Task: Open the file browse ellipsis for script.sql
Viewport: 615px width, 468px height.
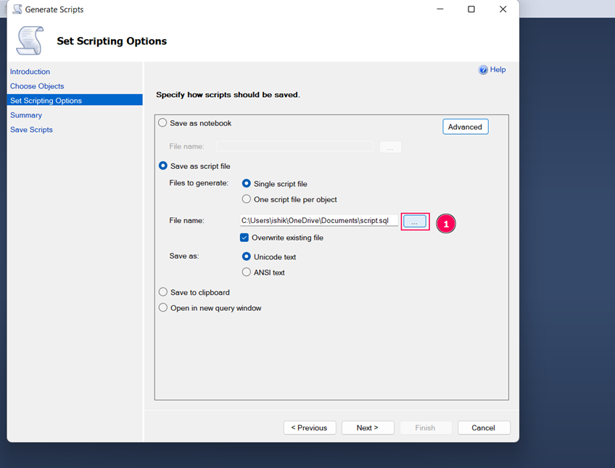Action: click(x=415, y=221)
